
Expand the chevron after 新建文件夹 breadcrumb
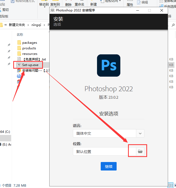click(28, 25)
